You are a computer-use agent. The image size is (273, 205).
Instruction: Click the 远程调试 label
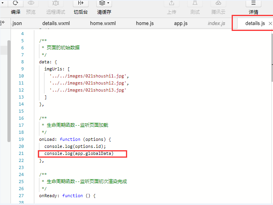click(55, 12)
